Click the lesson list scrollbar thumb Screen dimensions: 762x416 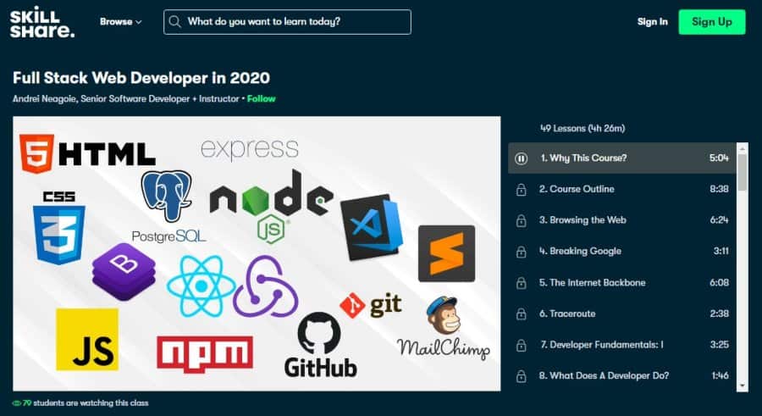[742, 172]
